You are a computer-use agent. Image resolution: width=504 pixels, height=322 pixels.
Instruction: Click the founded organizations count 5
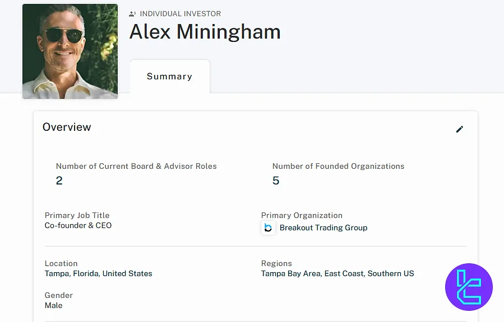[x=276, y=181]
